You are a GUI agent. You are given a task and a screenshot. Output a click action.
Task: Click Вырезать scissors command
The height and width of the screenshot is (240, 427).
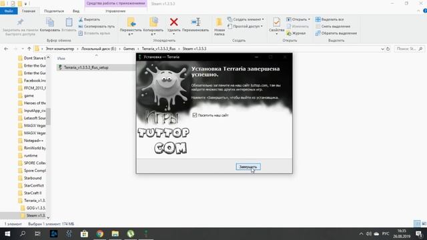click(89, 19)
